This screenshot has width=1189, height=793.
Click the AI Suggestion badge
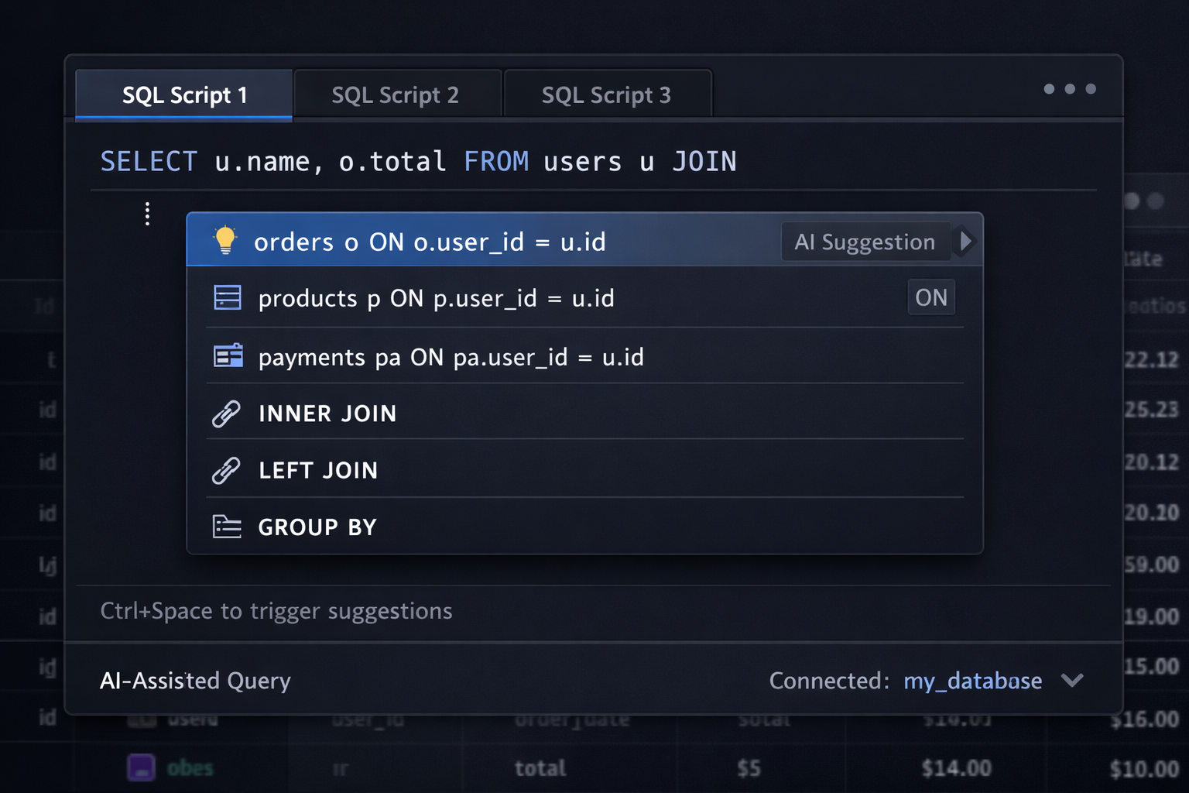pyautogui.click(x=865, y=242)
